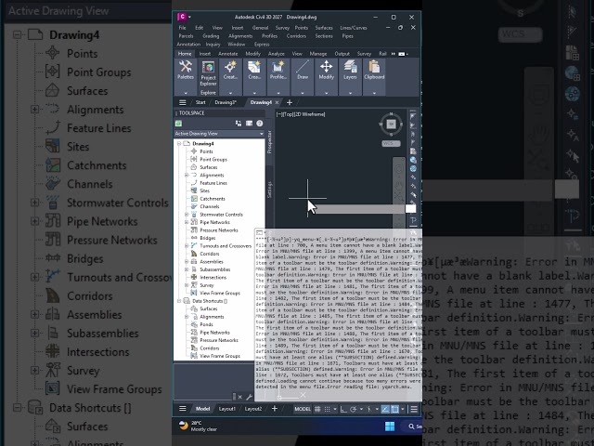Click the taskbar search icon

411,426
